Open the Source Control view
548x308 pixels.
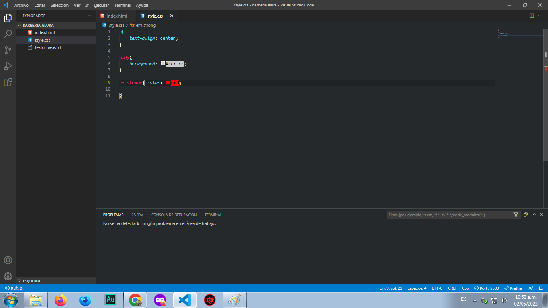8,50
